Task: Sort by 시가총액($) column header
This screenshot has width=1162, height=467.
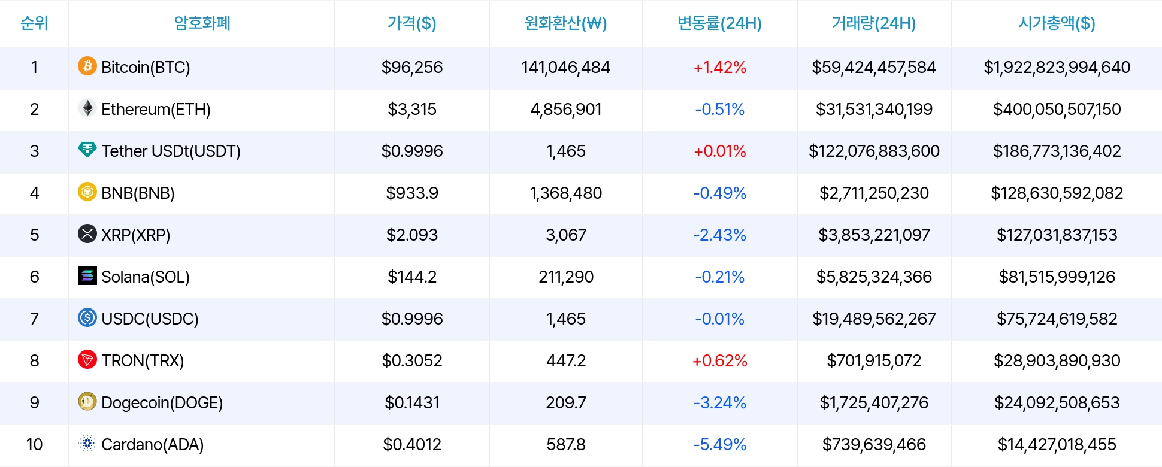Action: (1057, 23)
